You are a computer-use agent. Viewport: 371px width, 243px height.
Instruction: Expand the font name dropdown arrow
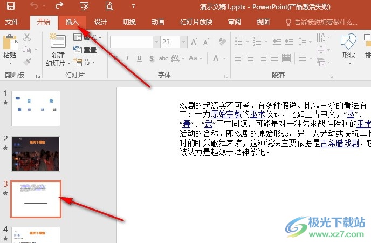click(x=156, y=42)
